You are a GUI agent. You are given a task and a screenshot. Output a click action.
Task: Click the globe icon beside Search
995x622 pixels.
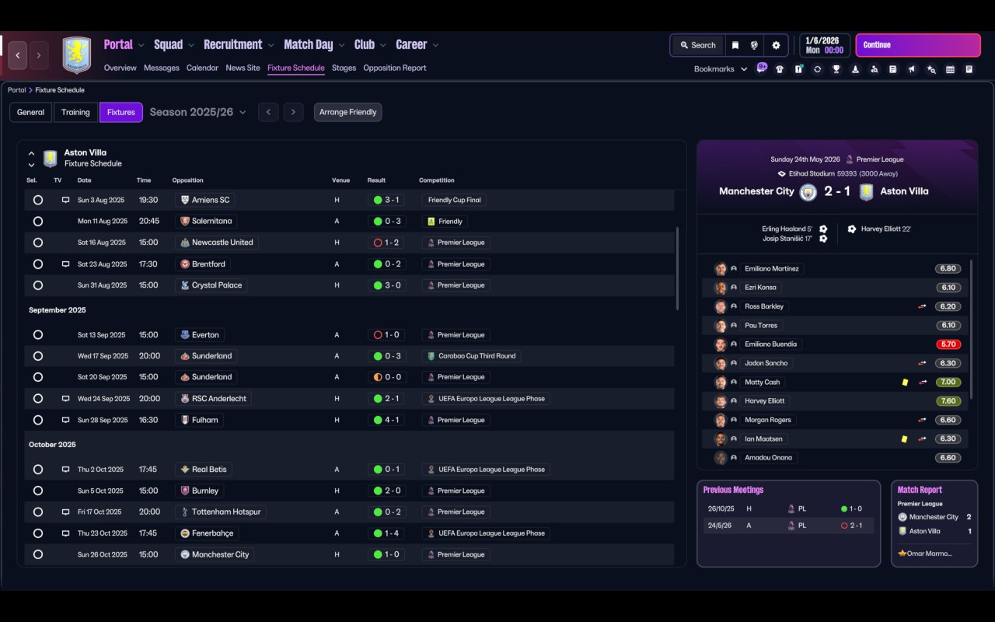(x=754, y=45)
